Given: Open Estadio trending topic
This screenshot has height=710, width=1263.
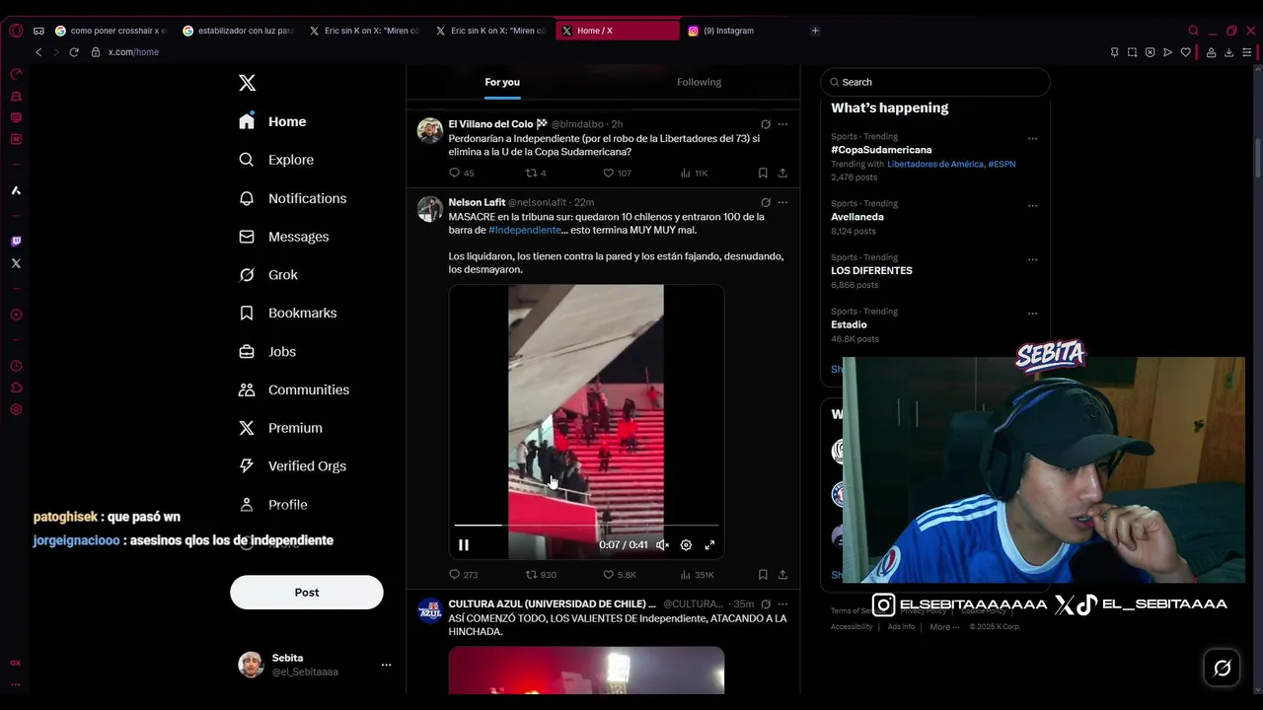Looking at the screenshot, I should pyautogui.click(x=849, y=324).
